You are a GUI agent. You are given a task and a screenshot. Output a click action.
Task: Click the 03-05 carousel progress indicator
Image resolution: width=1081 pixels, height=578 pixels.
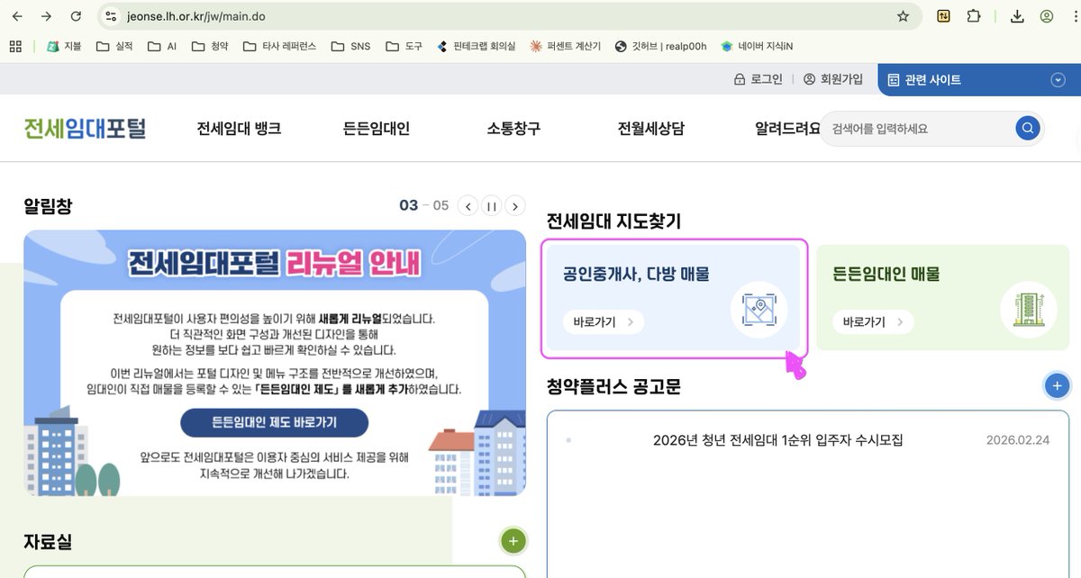tap(425, 205)
